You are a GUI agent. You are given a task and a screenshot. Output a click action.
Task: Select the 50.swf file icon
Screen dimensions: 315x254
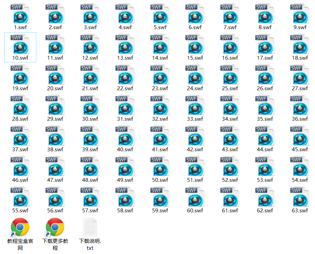[x=160, y=166]
